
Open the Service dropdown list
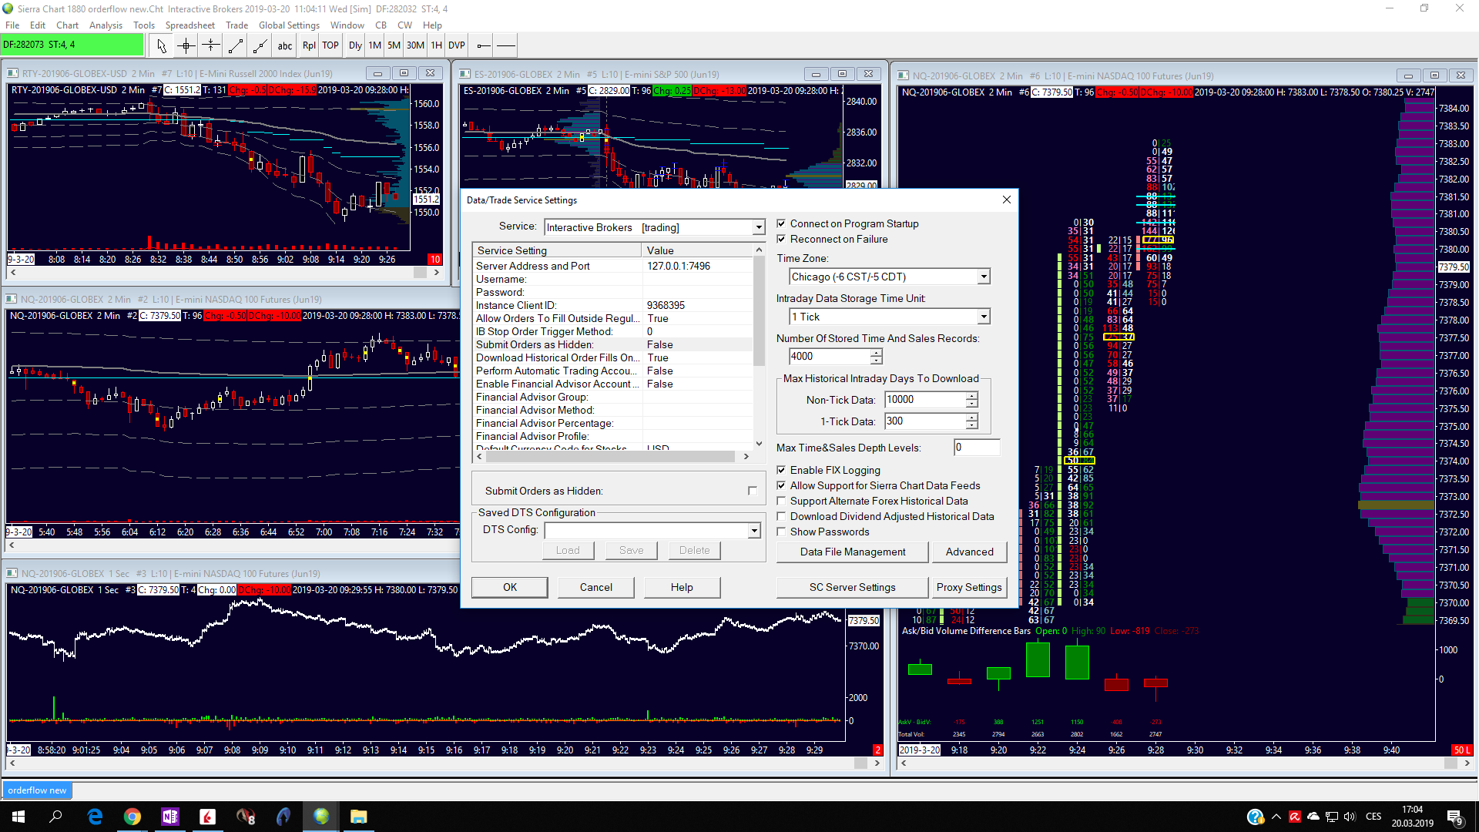click(x=758, y=227)
